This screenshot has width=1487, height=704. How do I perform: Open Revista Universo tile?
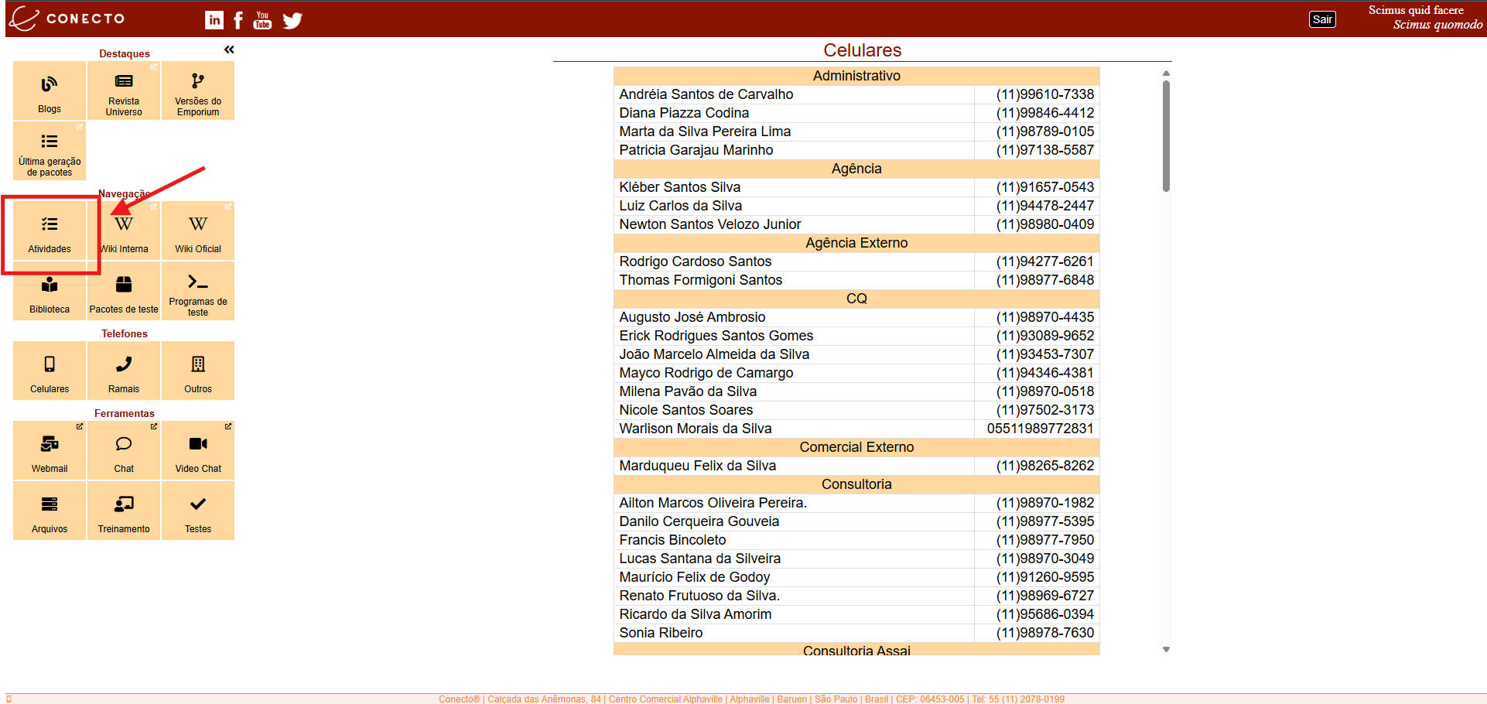(124, 91)
